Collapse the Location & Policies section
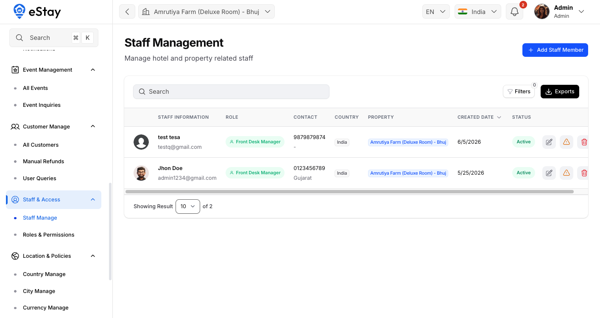The width and height of the screenshot is (600, 318). [93, 256]
